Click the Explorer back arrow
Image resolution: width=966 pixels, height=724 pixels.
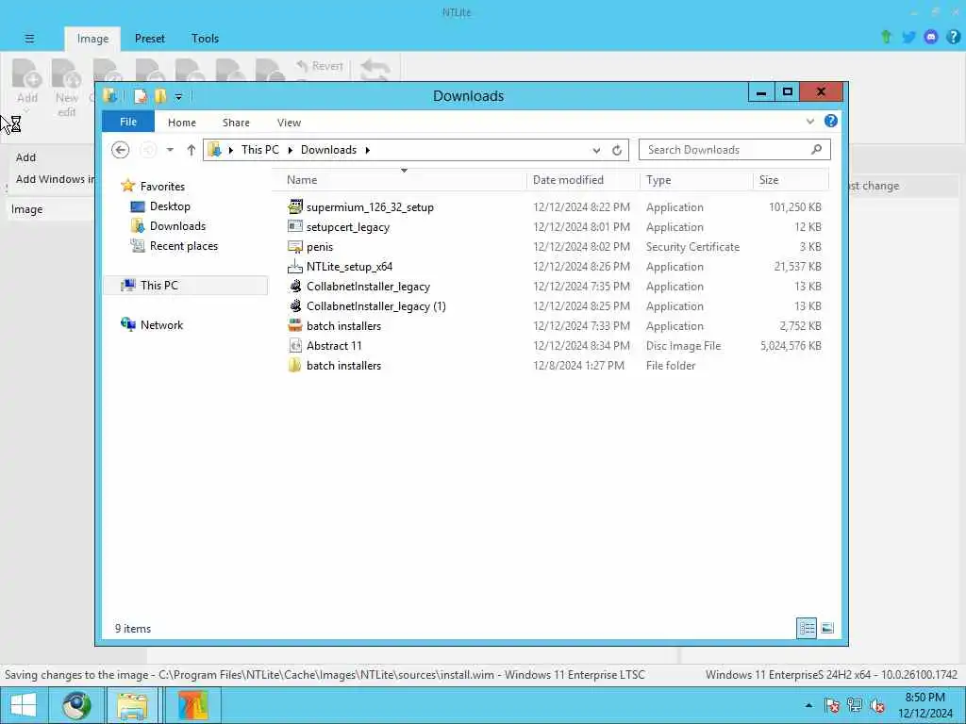pyautogui.click(x=120, y=150)
